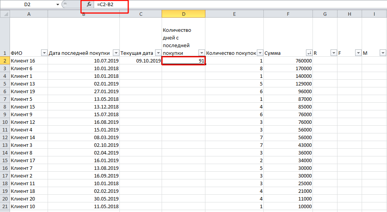Open the Текущая дата filter dropdown
The height and width of the screenshot is (212, 387).
click(158, 53)
